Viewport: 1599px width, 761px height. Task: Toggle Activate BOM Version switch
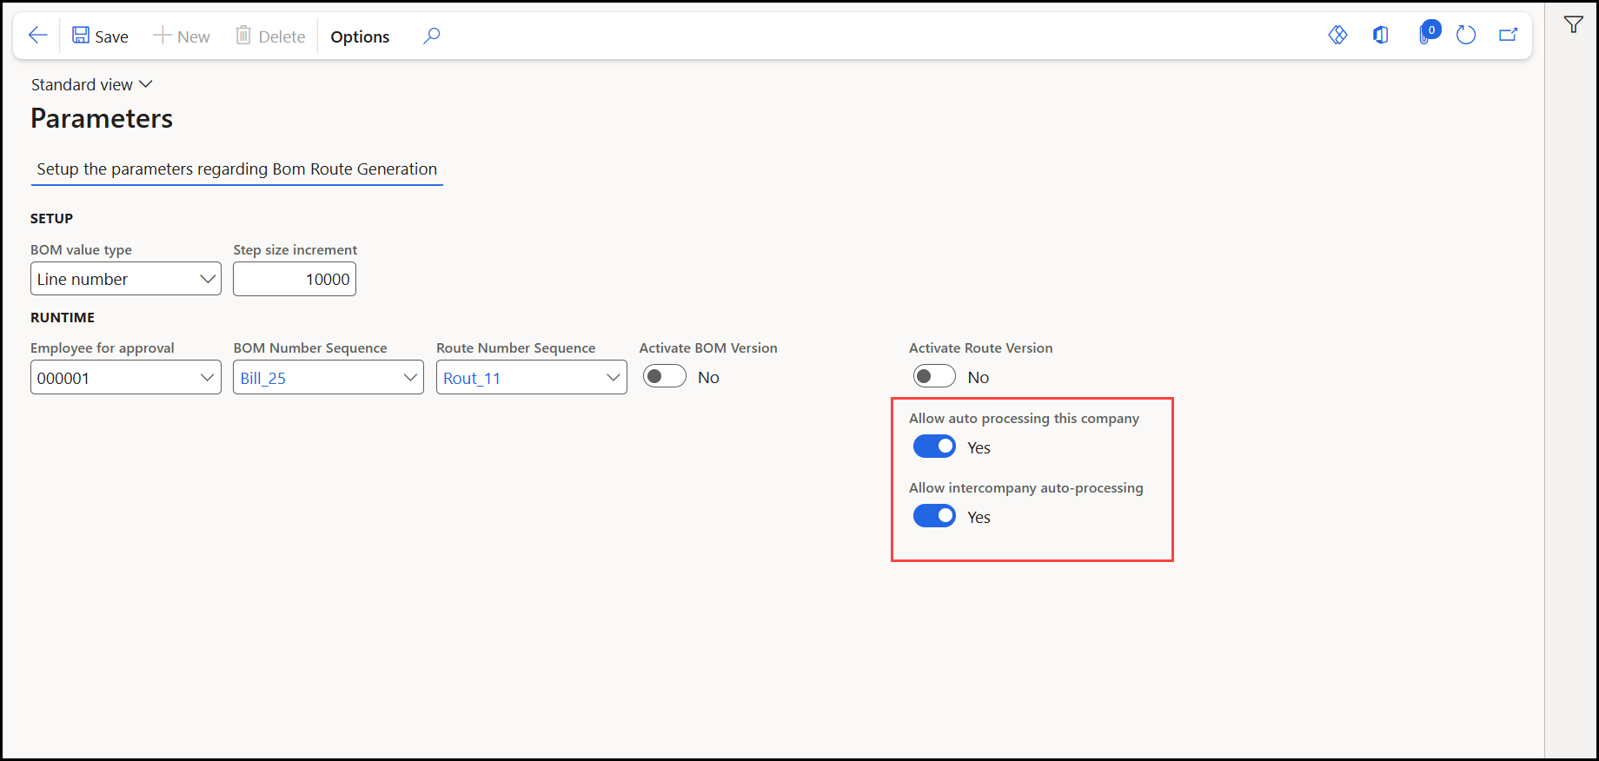pyautogui.click(x=665, y=376)
